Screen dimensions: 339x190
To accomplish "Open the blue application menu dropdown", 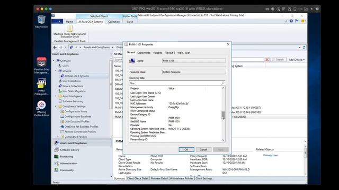I will pos(57,21).
